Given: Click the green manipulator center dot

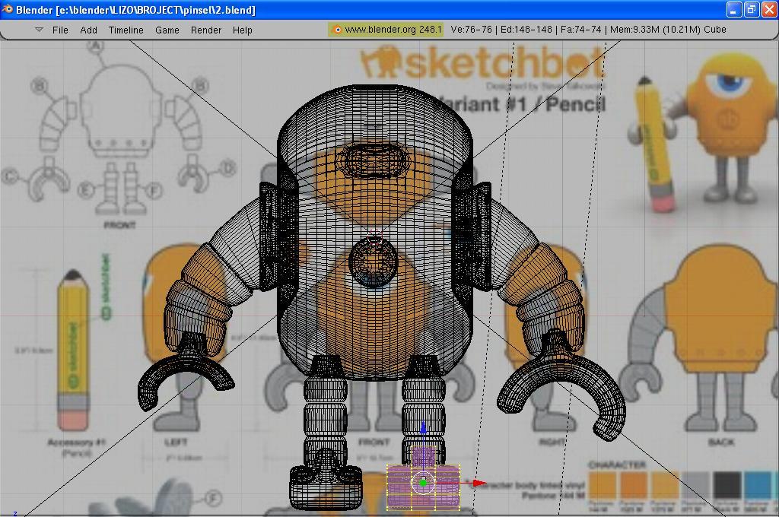Looking at the screenshot, I should click(x=423, y=483).
